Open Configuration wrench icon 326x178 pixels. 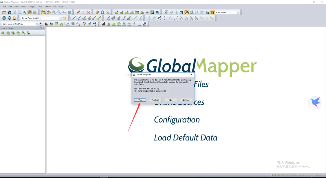pos(24,12)
